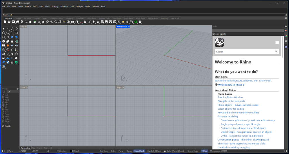Open the Perspective viewport dropdown arrow
Image resolution: width=289 pixels, height=154 pixels.
(129, 27)
